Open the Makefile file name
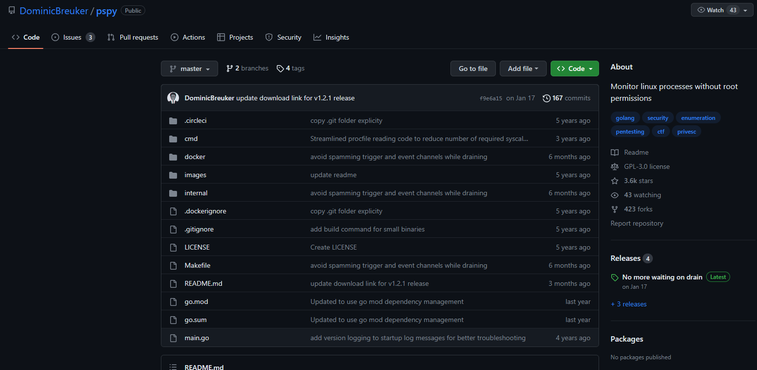Viewport: 757px width, 370px height. pyautogui.click(x=198, y=265)
